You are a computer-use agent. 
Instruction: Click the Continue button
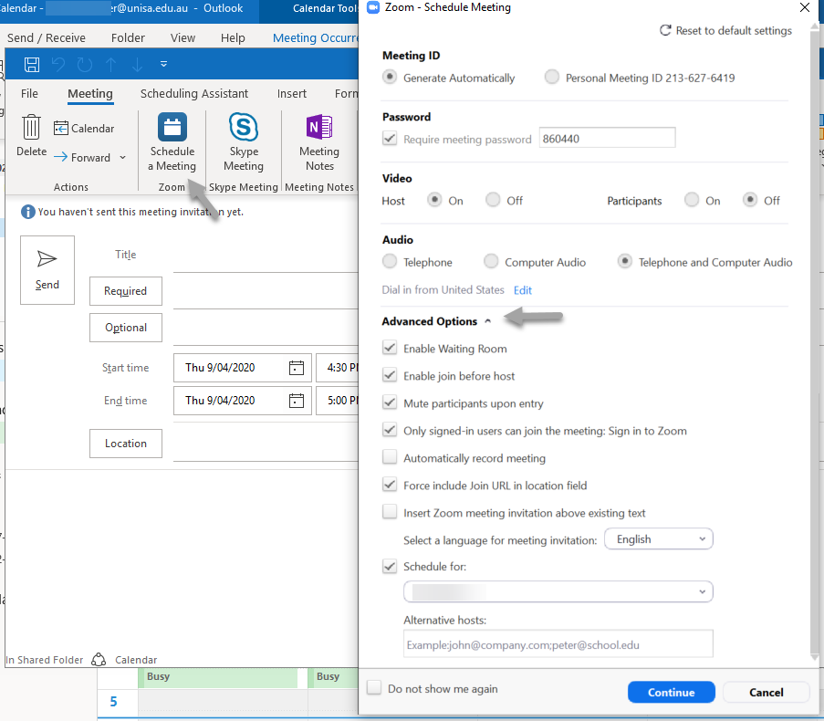point(671,692)
